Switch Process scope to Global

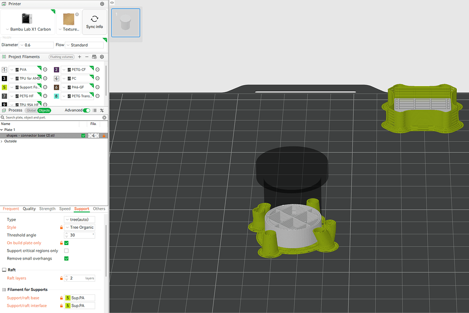point(31,111)
